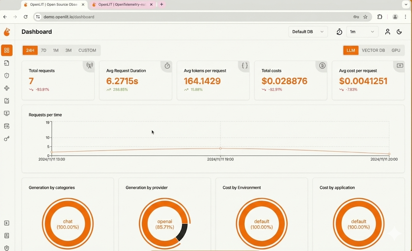This screenshot has height=251, width=412.
Task: Open the Default DB dropdown
Action: [x=308, y=32]
